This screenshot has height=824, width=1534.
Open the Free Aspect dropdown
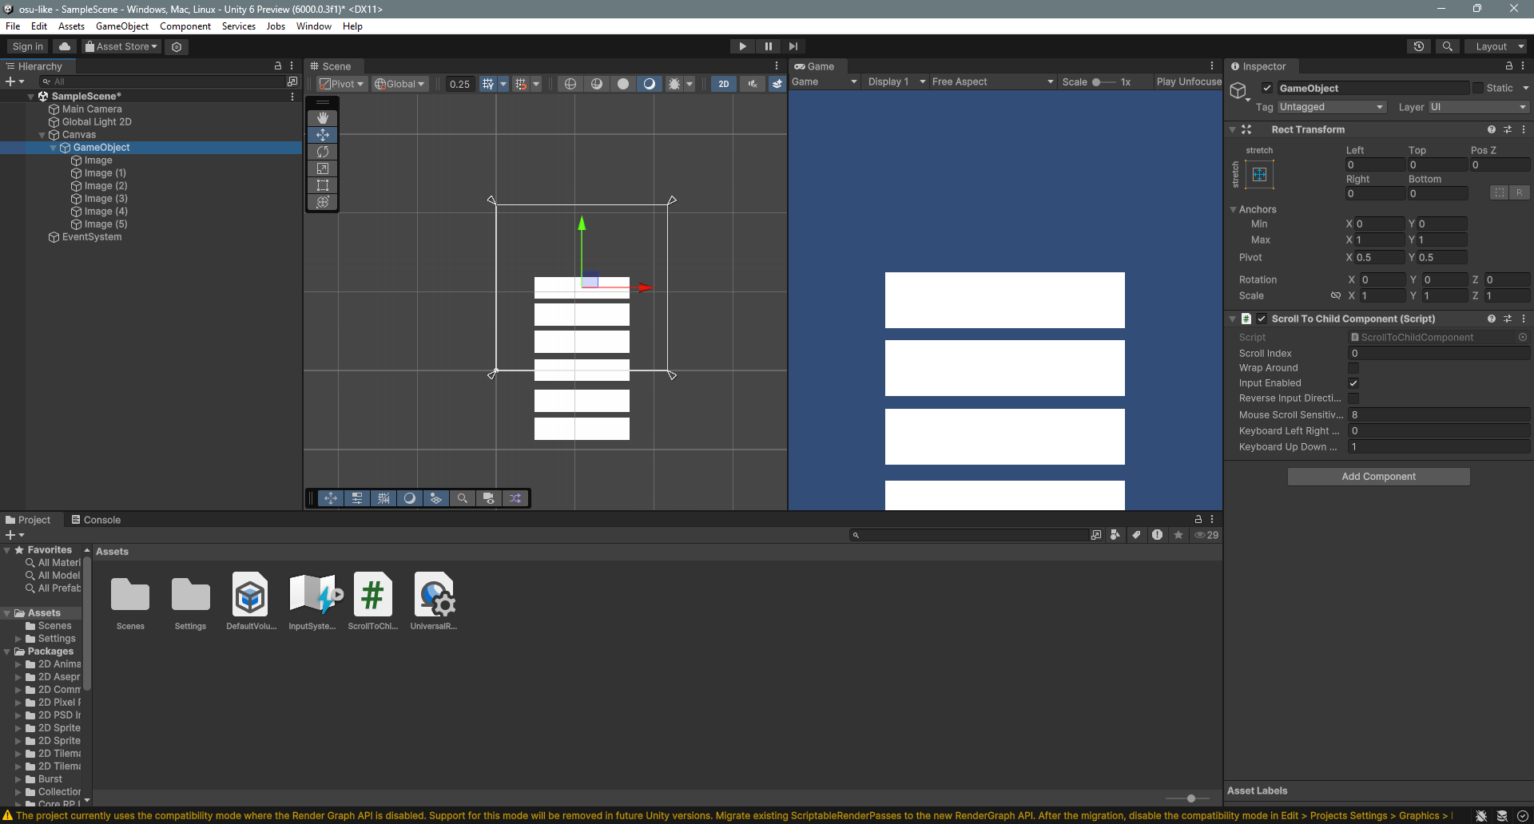(992, 81)
